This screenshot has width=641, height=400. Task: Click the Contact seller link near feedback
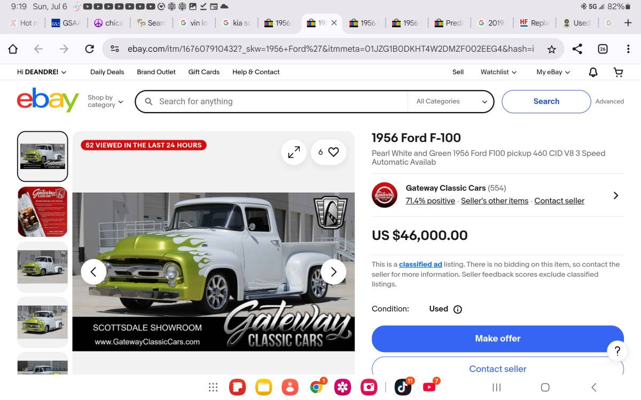tap(559, 201)
